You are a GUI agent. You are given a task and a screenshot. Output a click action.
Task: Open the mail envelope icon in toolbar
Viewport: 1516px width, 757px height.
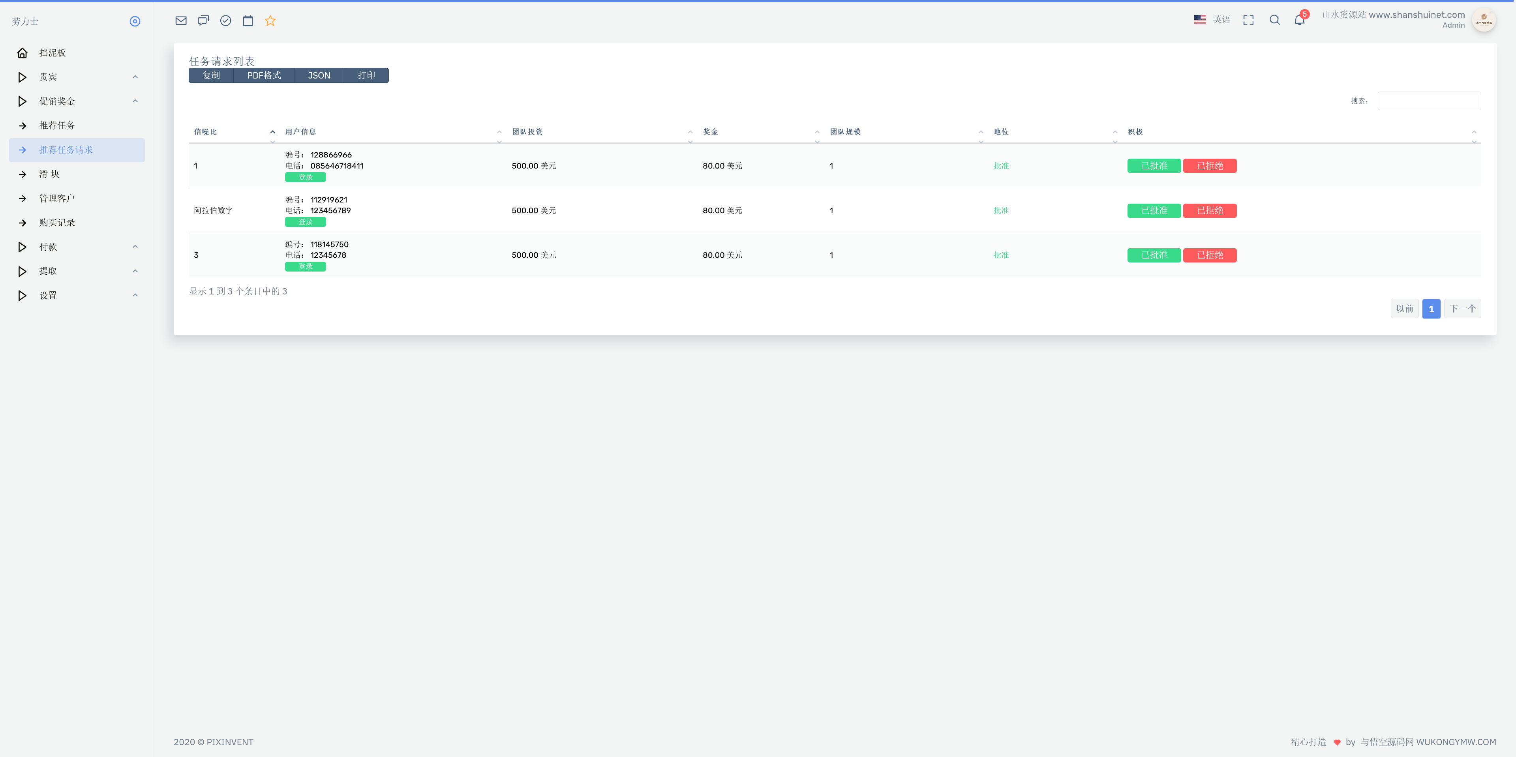point(181,21)
